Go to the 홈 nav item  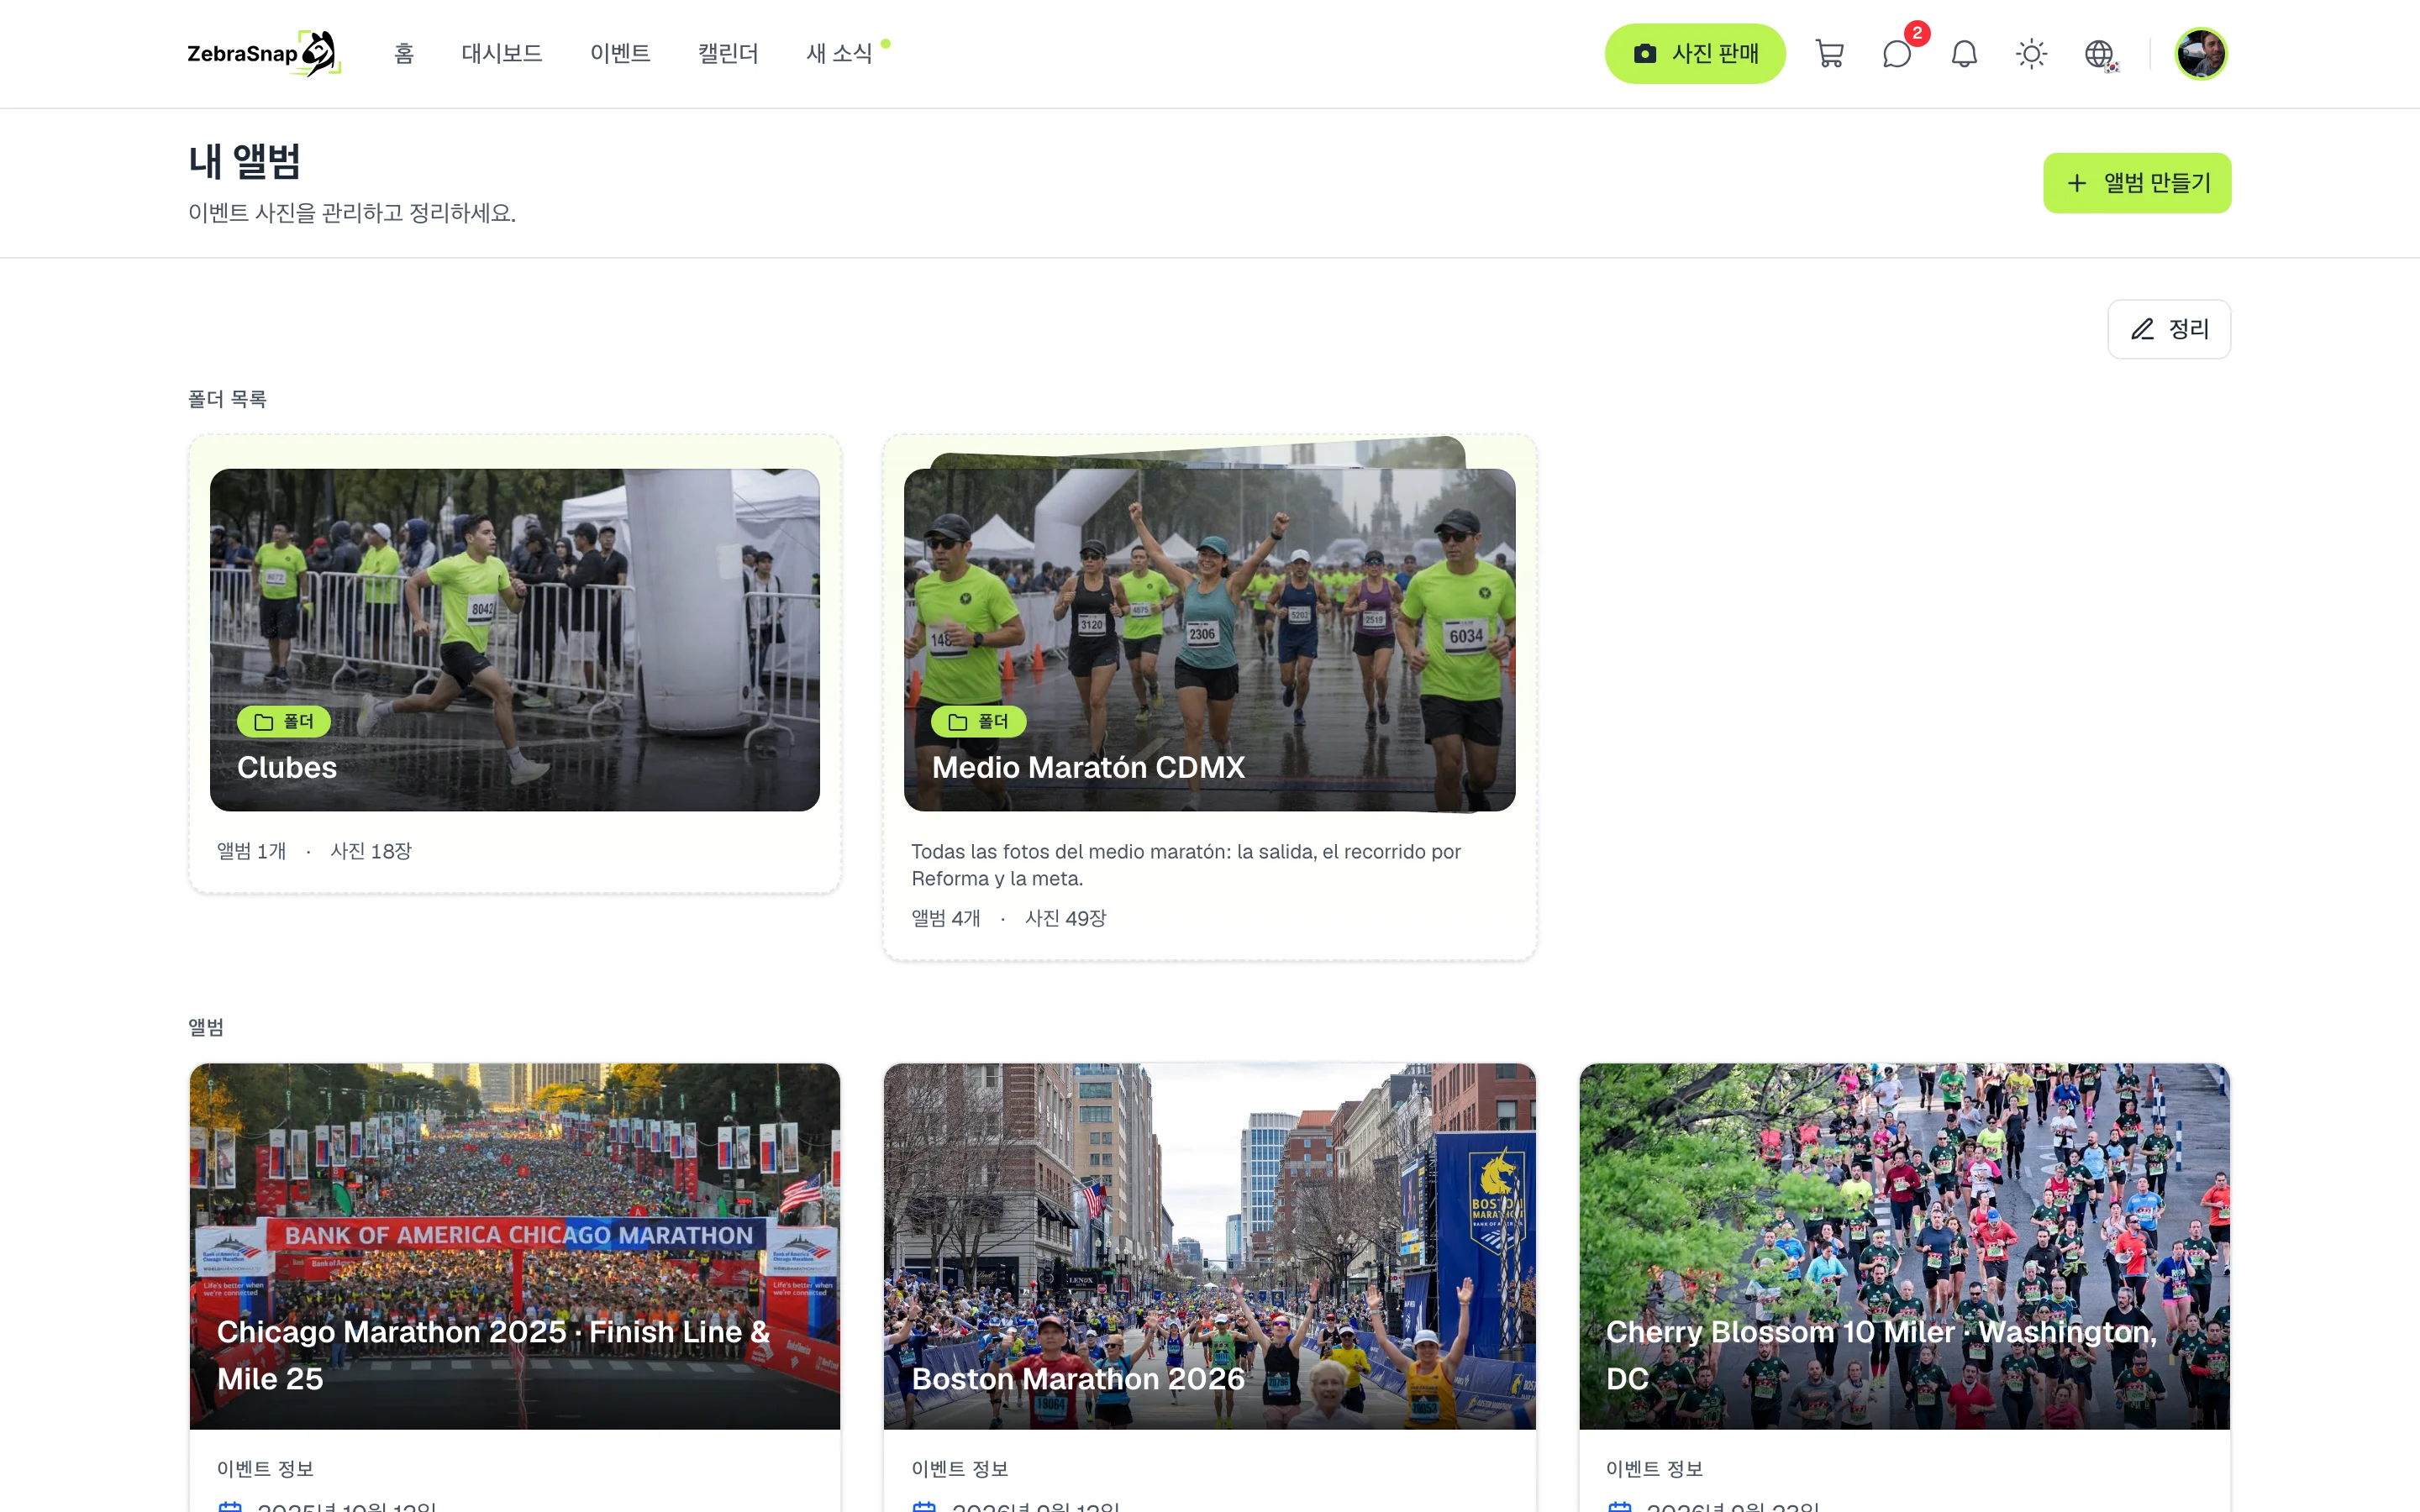[404, 54]
